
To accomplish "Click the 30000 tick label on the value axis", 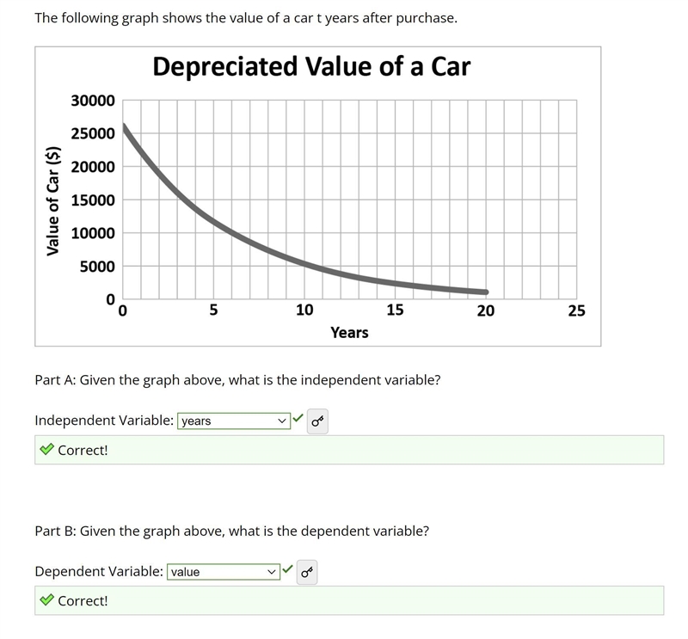I will click(93, 101).
